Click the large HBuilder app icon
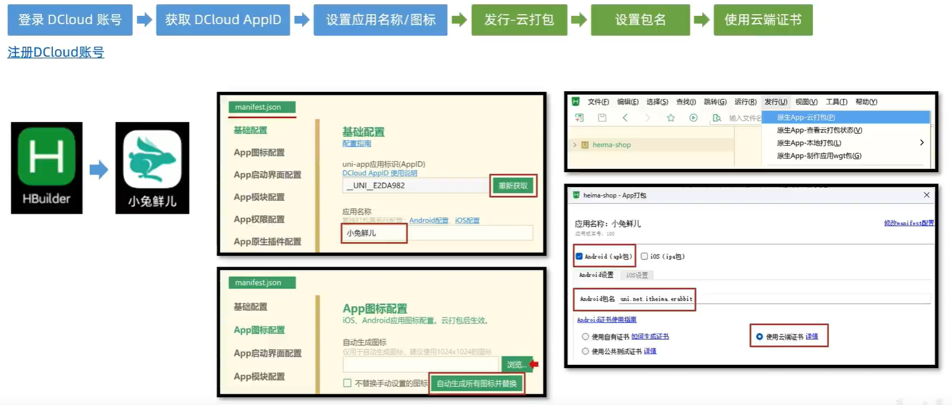 (x=47, y=168)
